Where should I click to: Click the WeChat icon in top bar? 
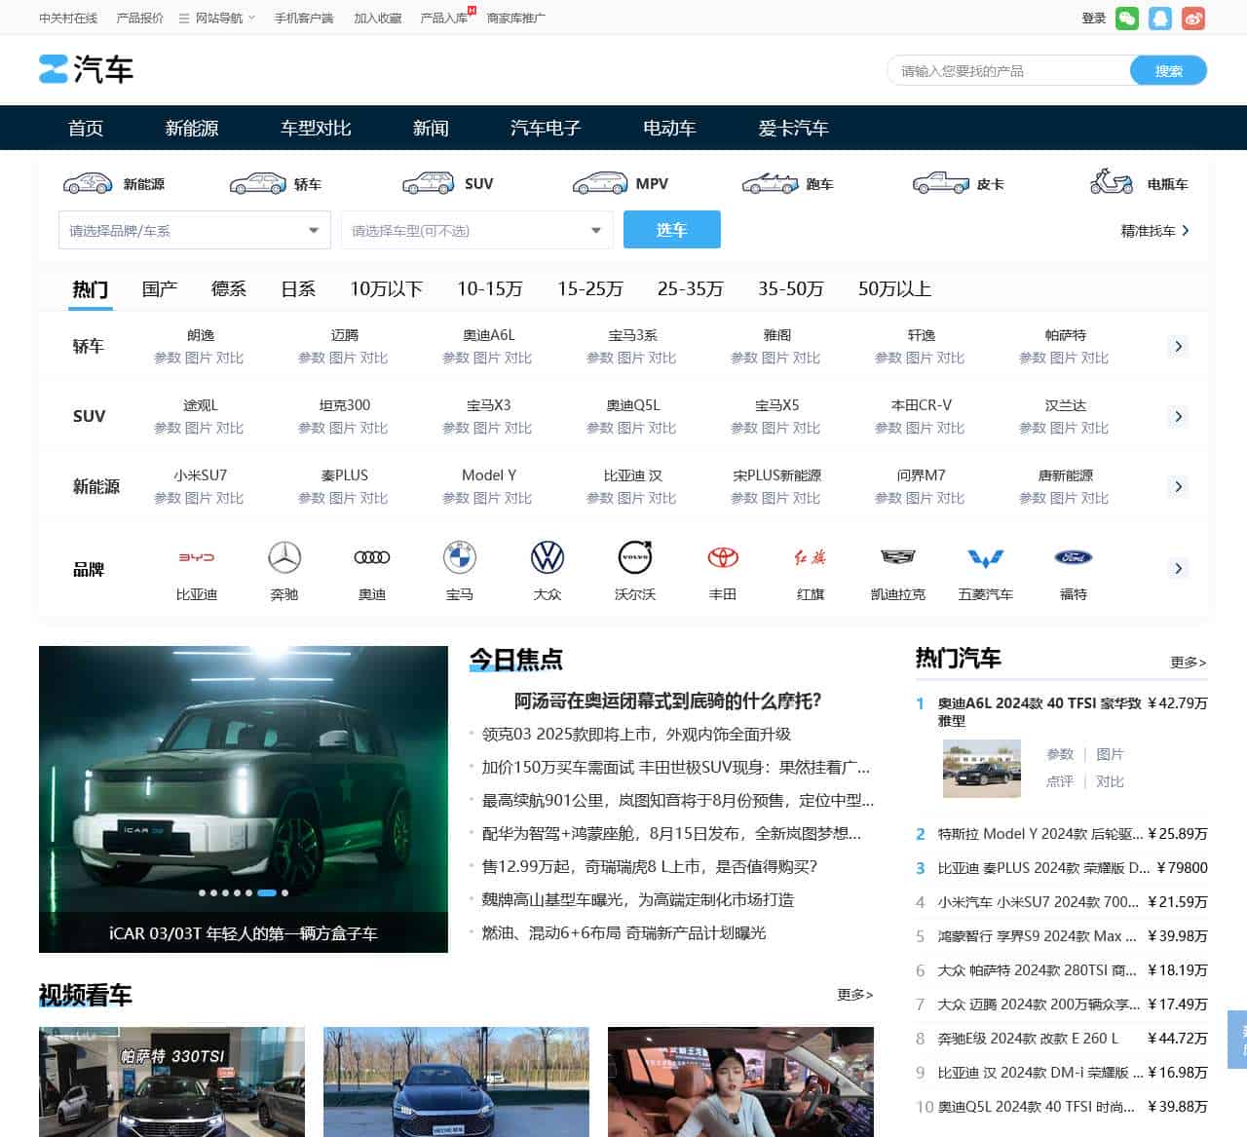tap(1127, 18)
